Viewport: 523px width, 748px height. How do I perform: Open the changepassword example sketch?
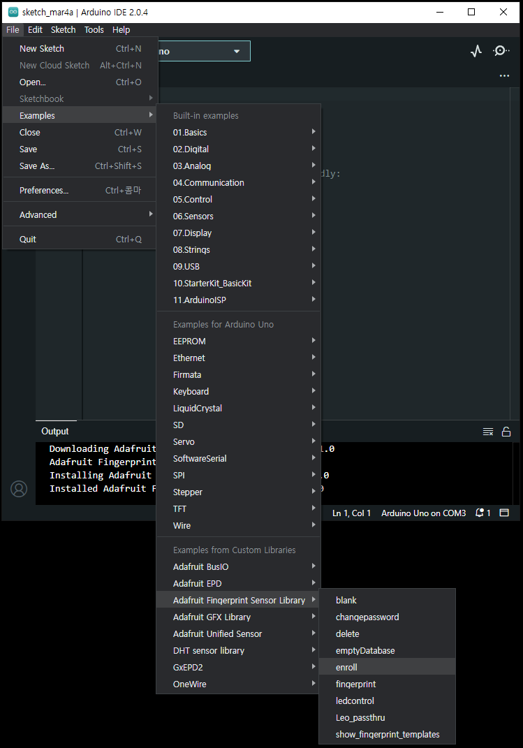tap(387, 617)
